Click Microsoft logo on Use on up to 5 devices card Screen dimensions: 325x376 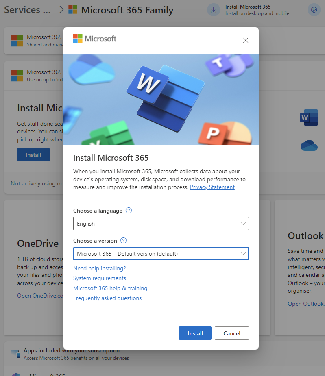coord(17,76)
